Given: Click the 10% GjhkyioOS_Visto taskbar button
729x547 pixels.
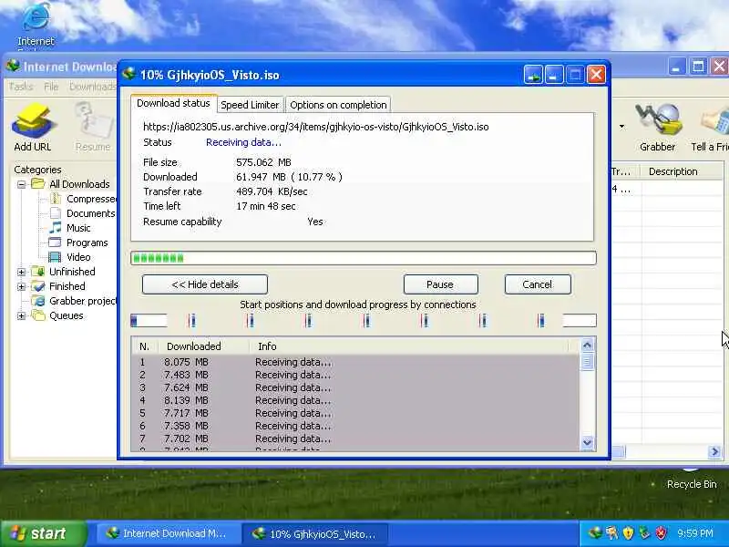Looking at the screenshot, I should tap(315, 533).
